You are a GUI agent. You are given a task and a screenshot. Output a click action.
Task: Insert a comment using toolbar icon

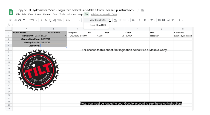pyautogui.click(x=163, y=20)
